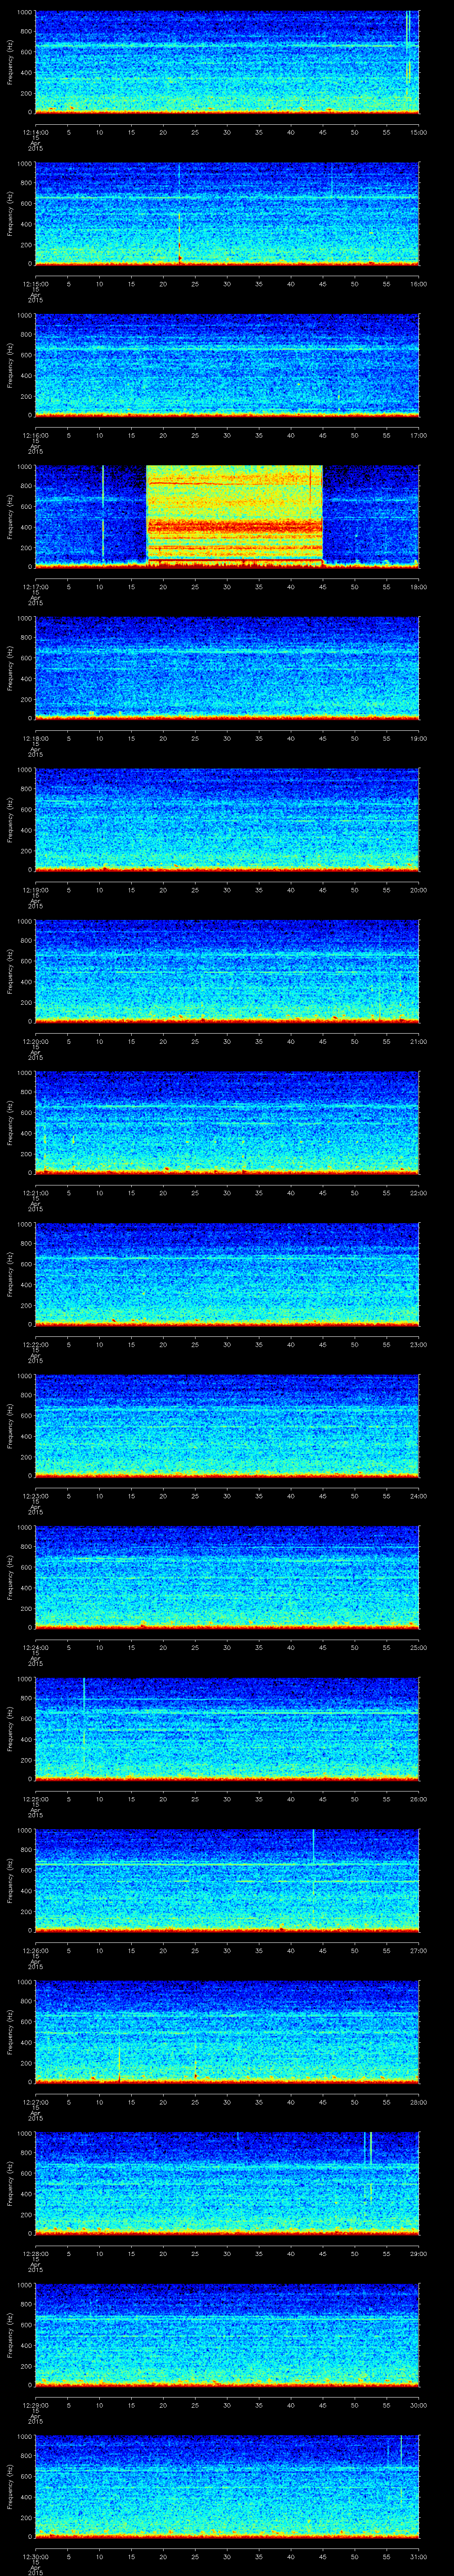Click the 12:20:00 start time label
The width and height of the screenshot is (454, 2576).
pos(35,1041)
